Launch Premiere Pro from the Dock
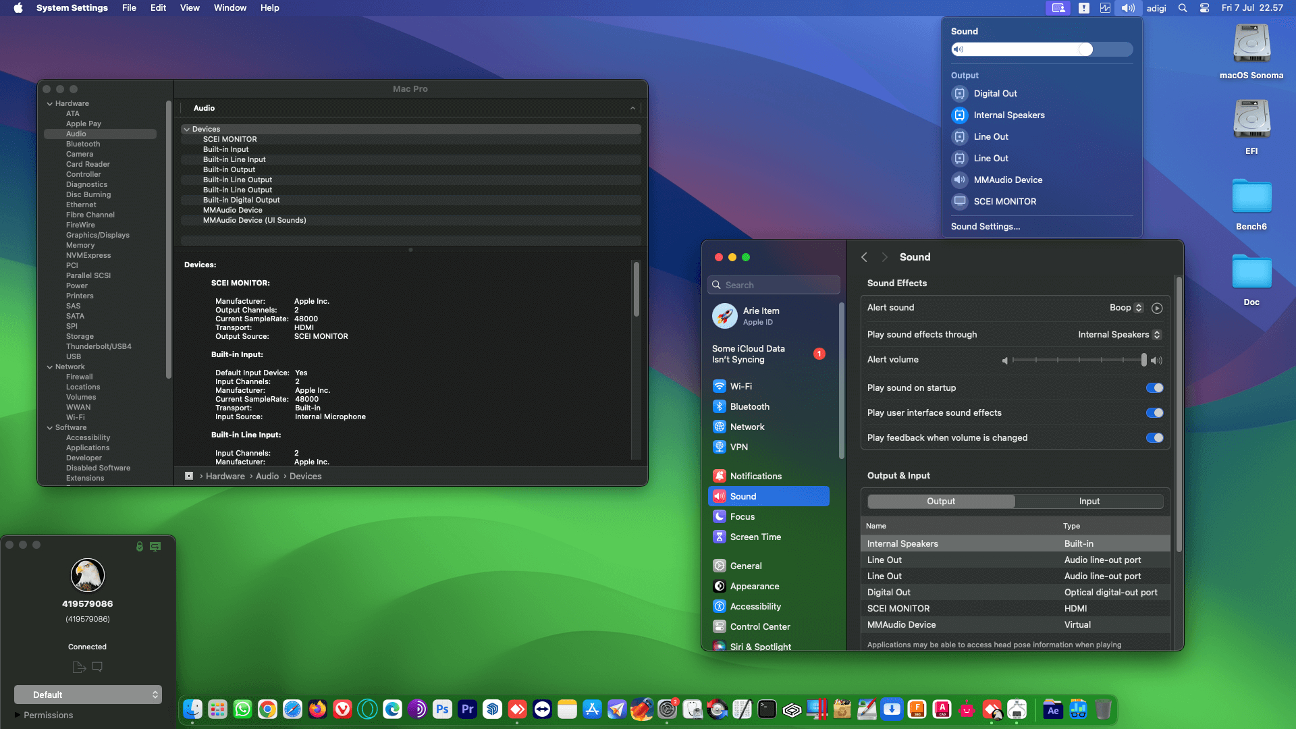 tap(467, 709)
